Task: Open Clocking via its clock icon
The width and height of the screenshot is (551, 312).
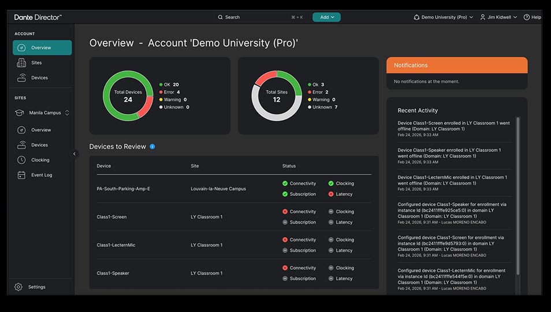Action: [x=21, y=160]
